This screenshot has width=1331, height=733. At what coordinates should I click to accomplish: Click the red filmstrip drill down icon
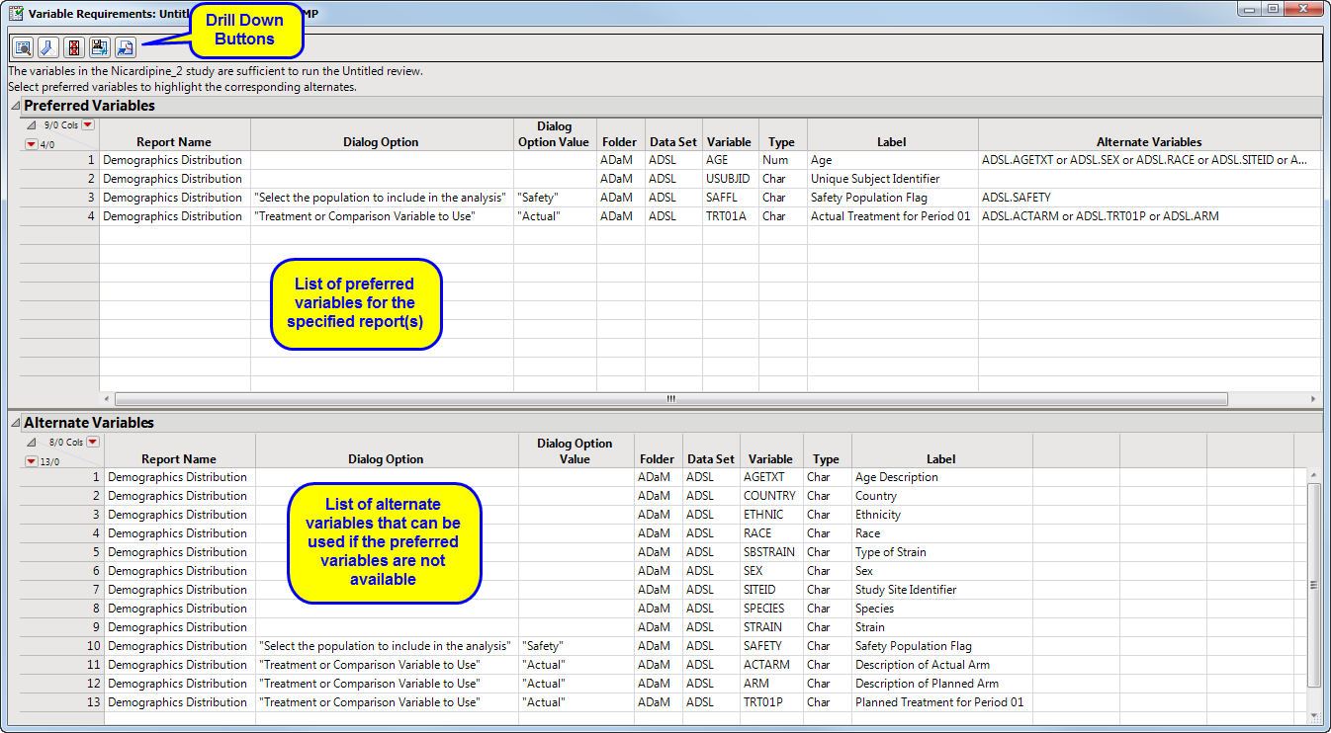(73, 46)
